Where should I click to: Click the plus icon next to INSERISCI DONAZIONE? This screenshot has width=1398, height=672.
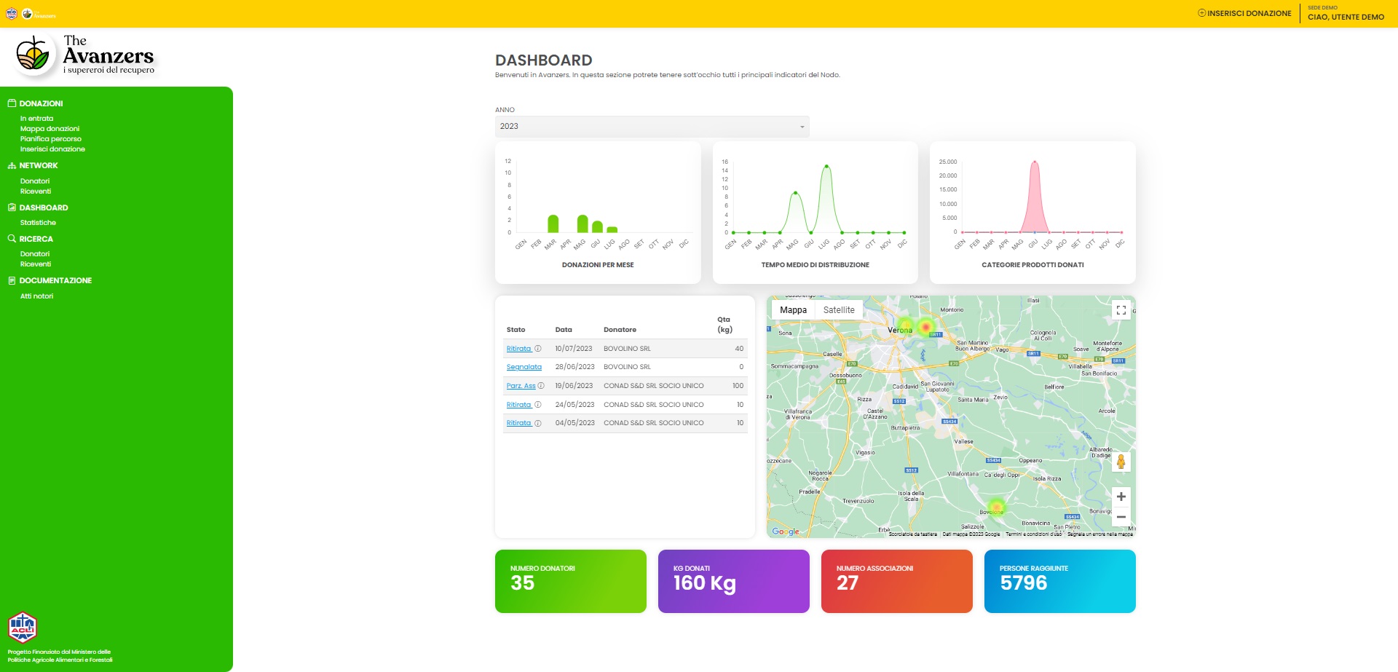(1201, 12)
